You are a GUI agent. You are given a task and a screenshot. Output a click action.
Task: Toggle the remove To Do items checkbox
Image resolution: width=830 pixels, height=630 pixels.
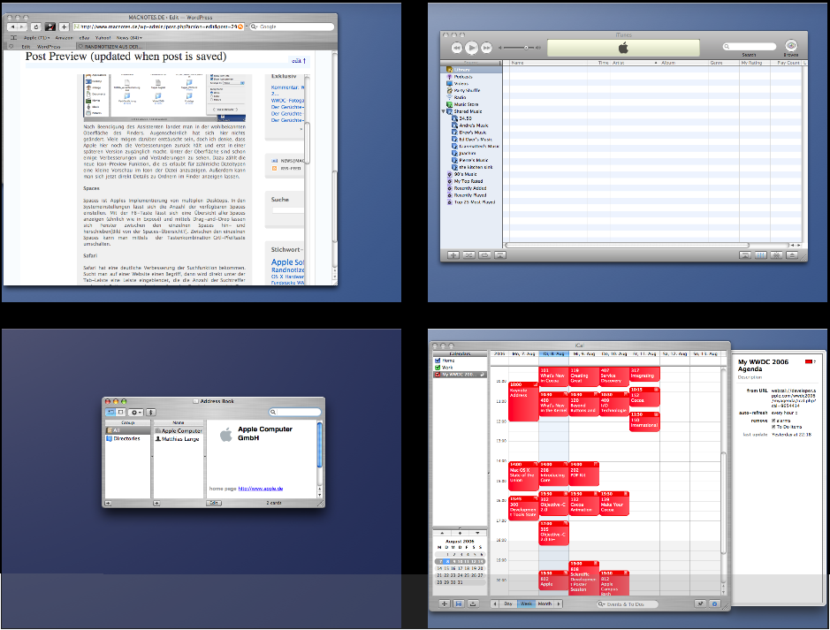pyautogui.click(x=773, y=427)
